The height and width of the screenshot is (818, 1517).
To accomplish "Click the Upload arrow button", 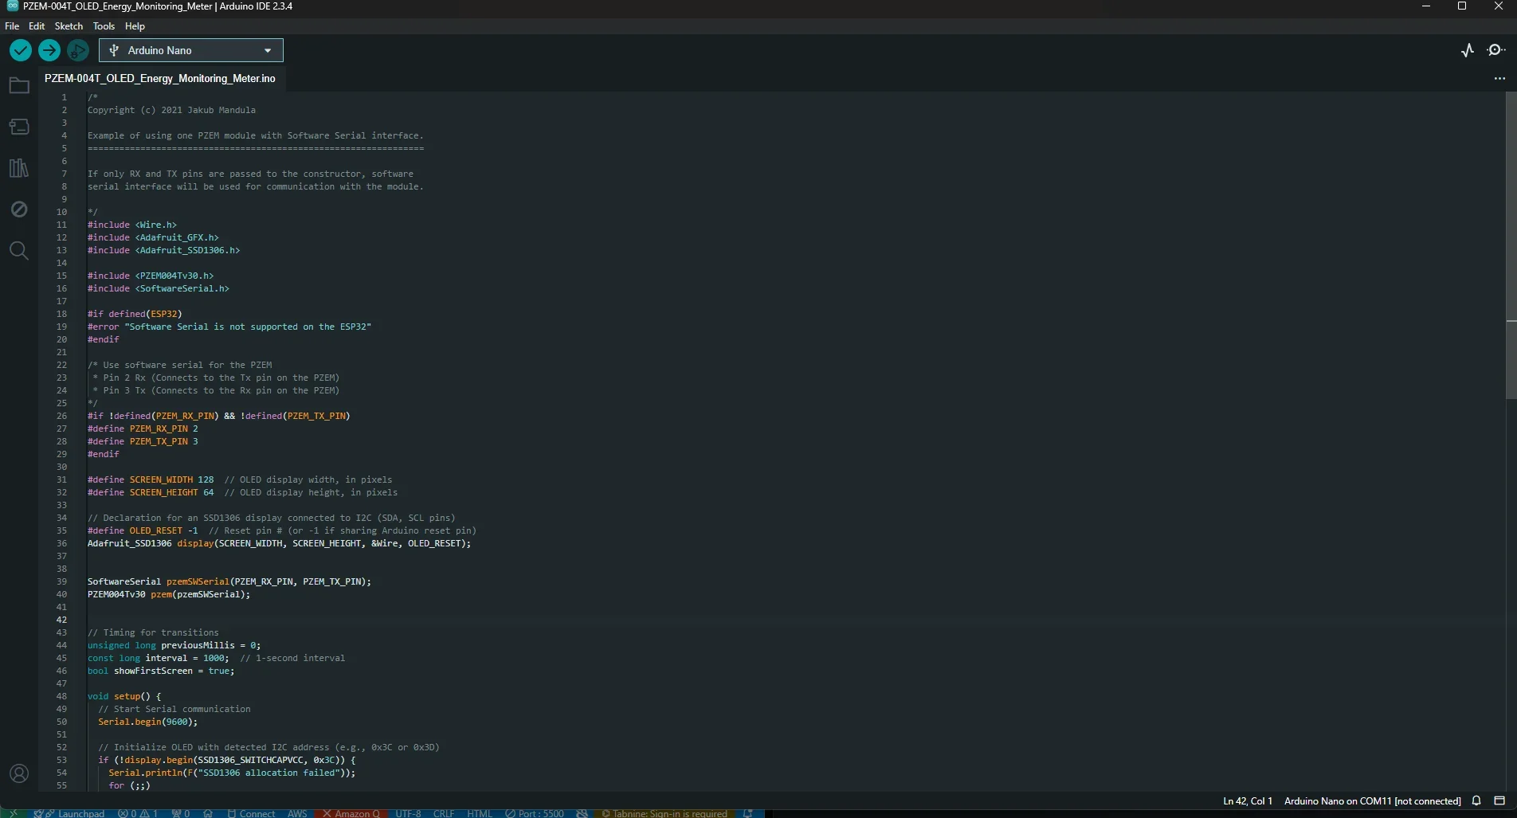I will (x=49, y=50).
